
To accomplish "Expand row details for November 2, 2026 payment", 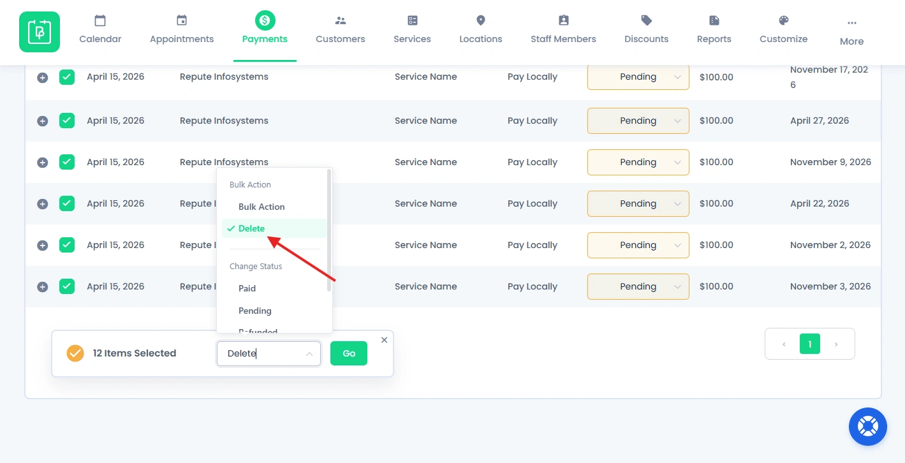I will pyautogui.click(x=43, y=246).
